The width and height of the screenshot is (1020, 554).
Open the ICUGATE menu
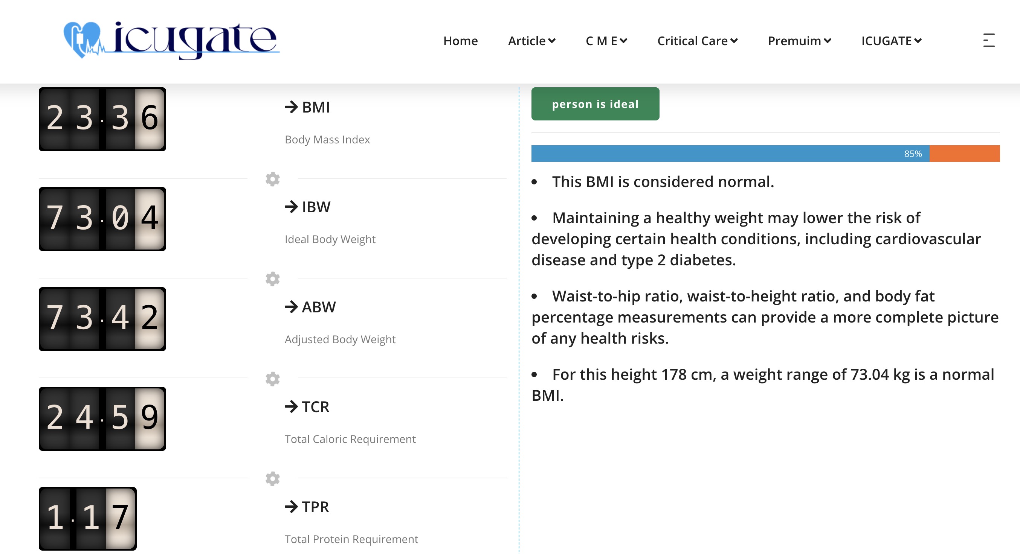coord(891,41)
